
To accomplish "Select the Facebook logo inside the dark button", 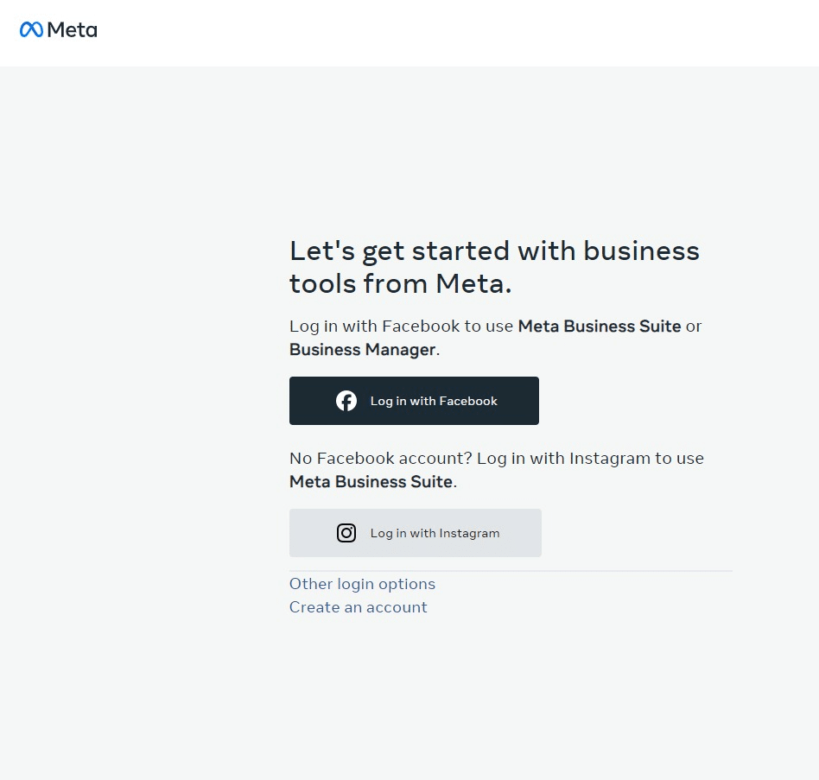I will 346,400.
